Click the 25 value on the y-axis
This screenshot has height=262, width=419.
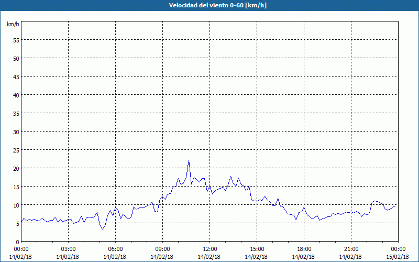tap(16, 150)
